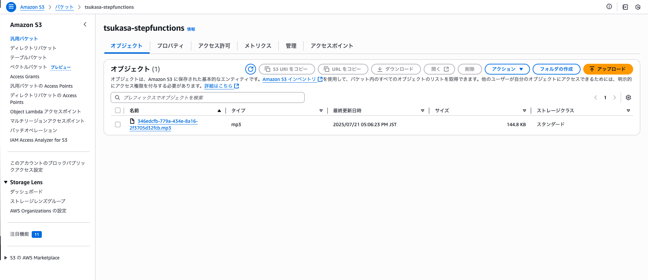The height and width of the screenshot is (280, 648).
Task: Open ディレクトリバケット in sidebar
Action: pos(33,48)
